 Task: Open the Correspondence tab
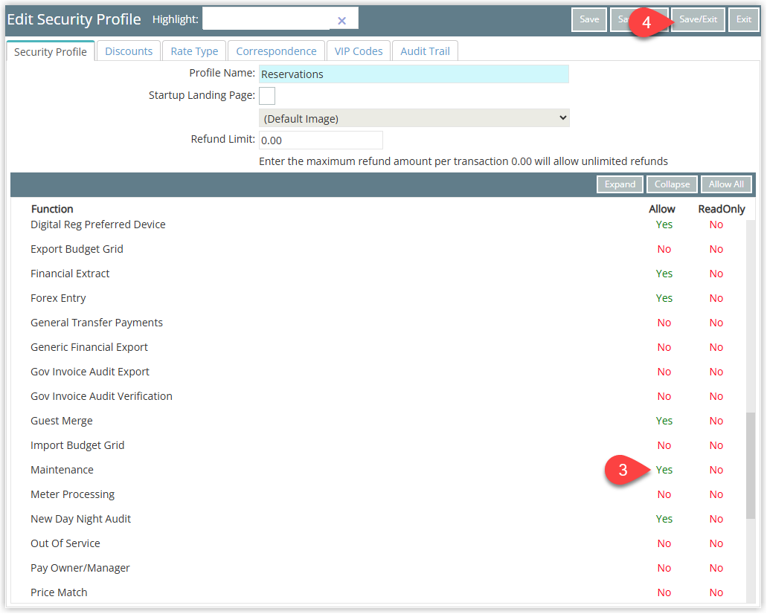(277, 51)
